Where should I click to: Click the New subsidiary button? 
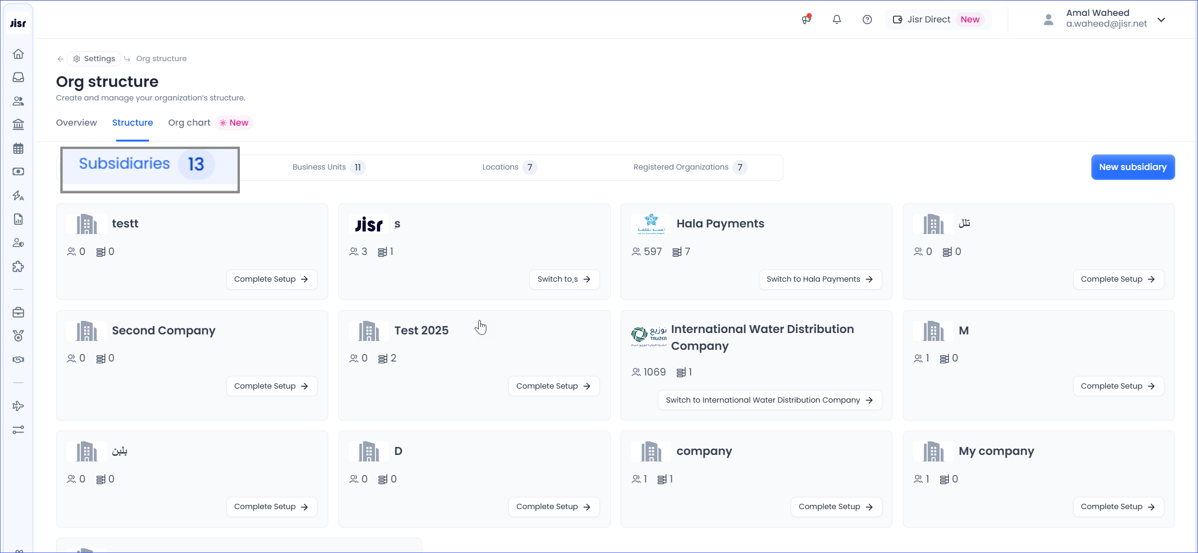1132,167
